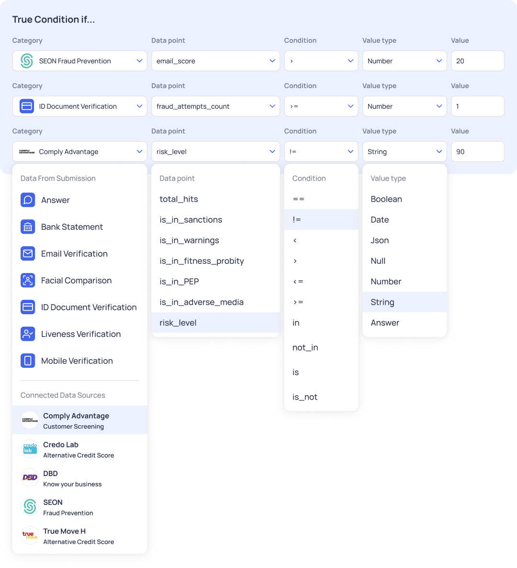Image resolution: width=517 pixels, height=568 pixels.
Task: Click the DBD Know your business logo
Action: click(30, 478)
